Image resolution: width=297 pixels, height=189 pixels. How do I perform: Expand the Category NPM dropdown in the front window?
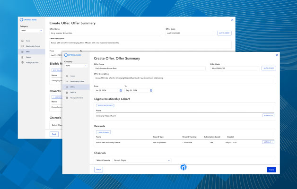pyautogui.click(x=76, y=66)
